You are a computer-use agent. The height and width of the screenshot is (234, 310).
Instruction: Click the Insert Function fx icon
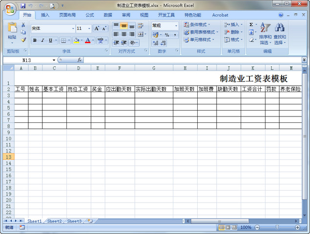pos(79,60)
